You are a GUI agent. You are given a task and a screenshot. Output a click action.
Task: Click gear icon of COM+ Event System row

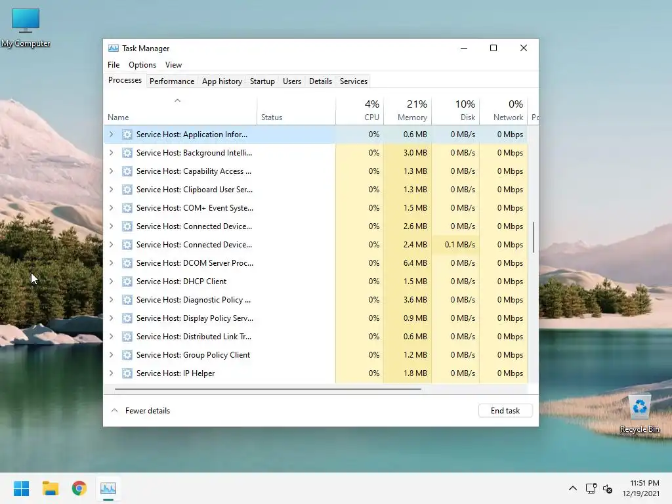(127, 208)
